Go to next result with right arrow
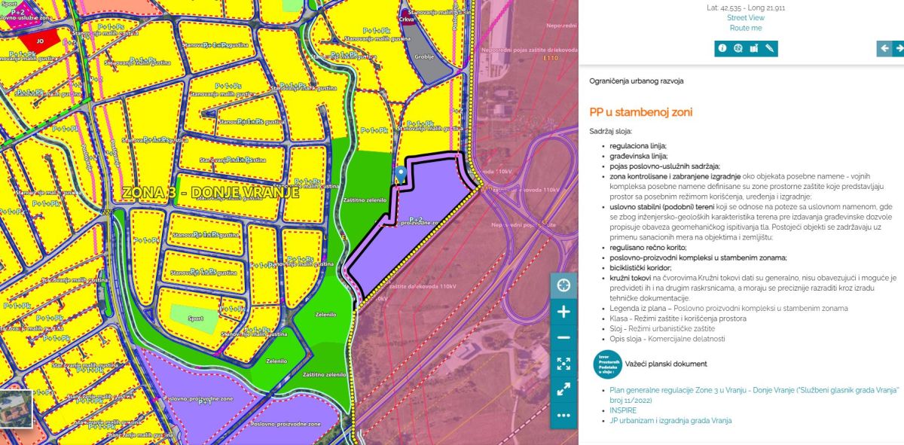 pyautogui.click(x=899, y=49)
